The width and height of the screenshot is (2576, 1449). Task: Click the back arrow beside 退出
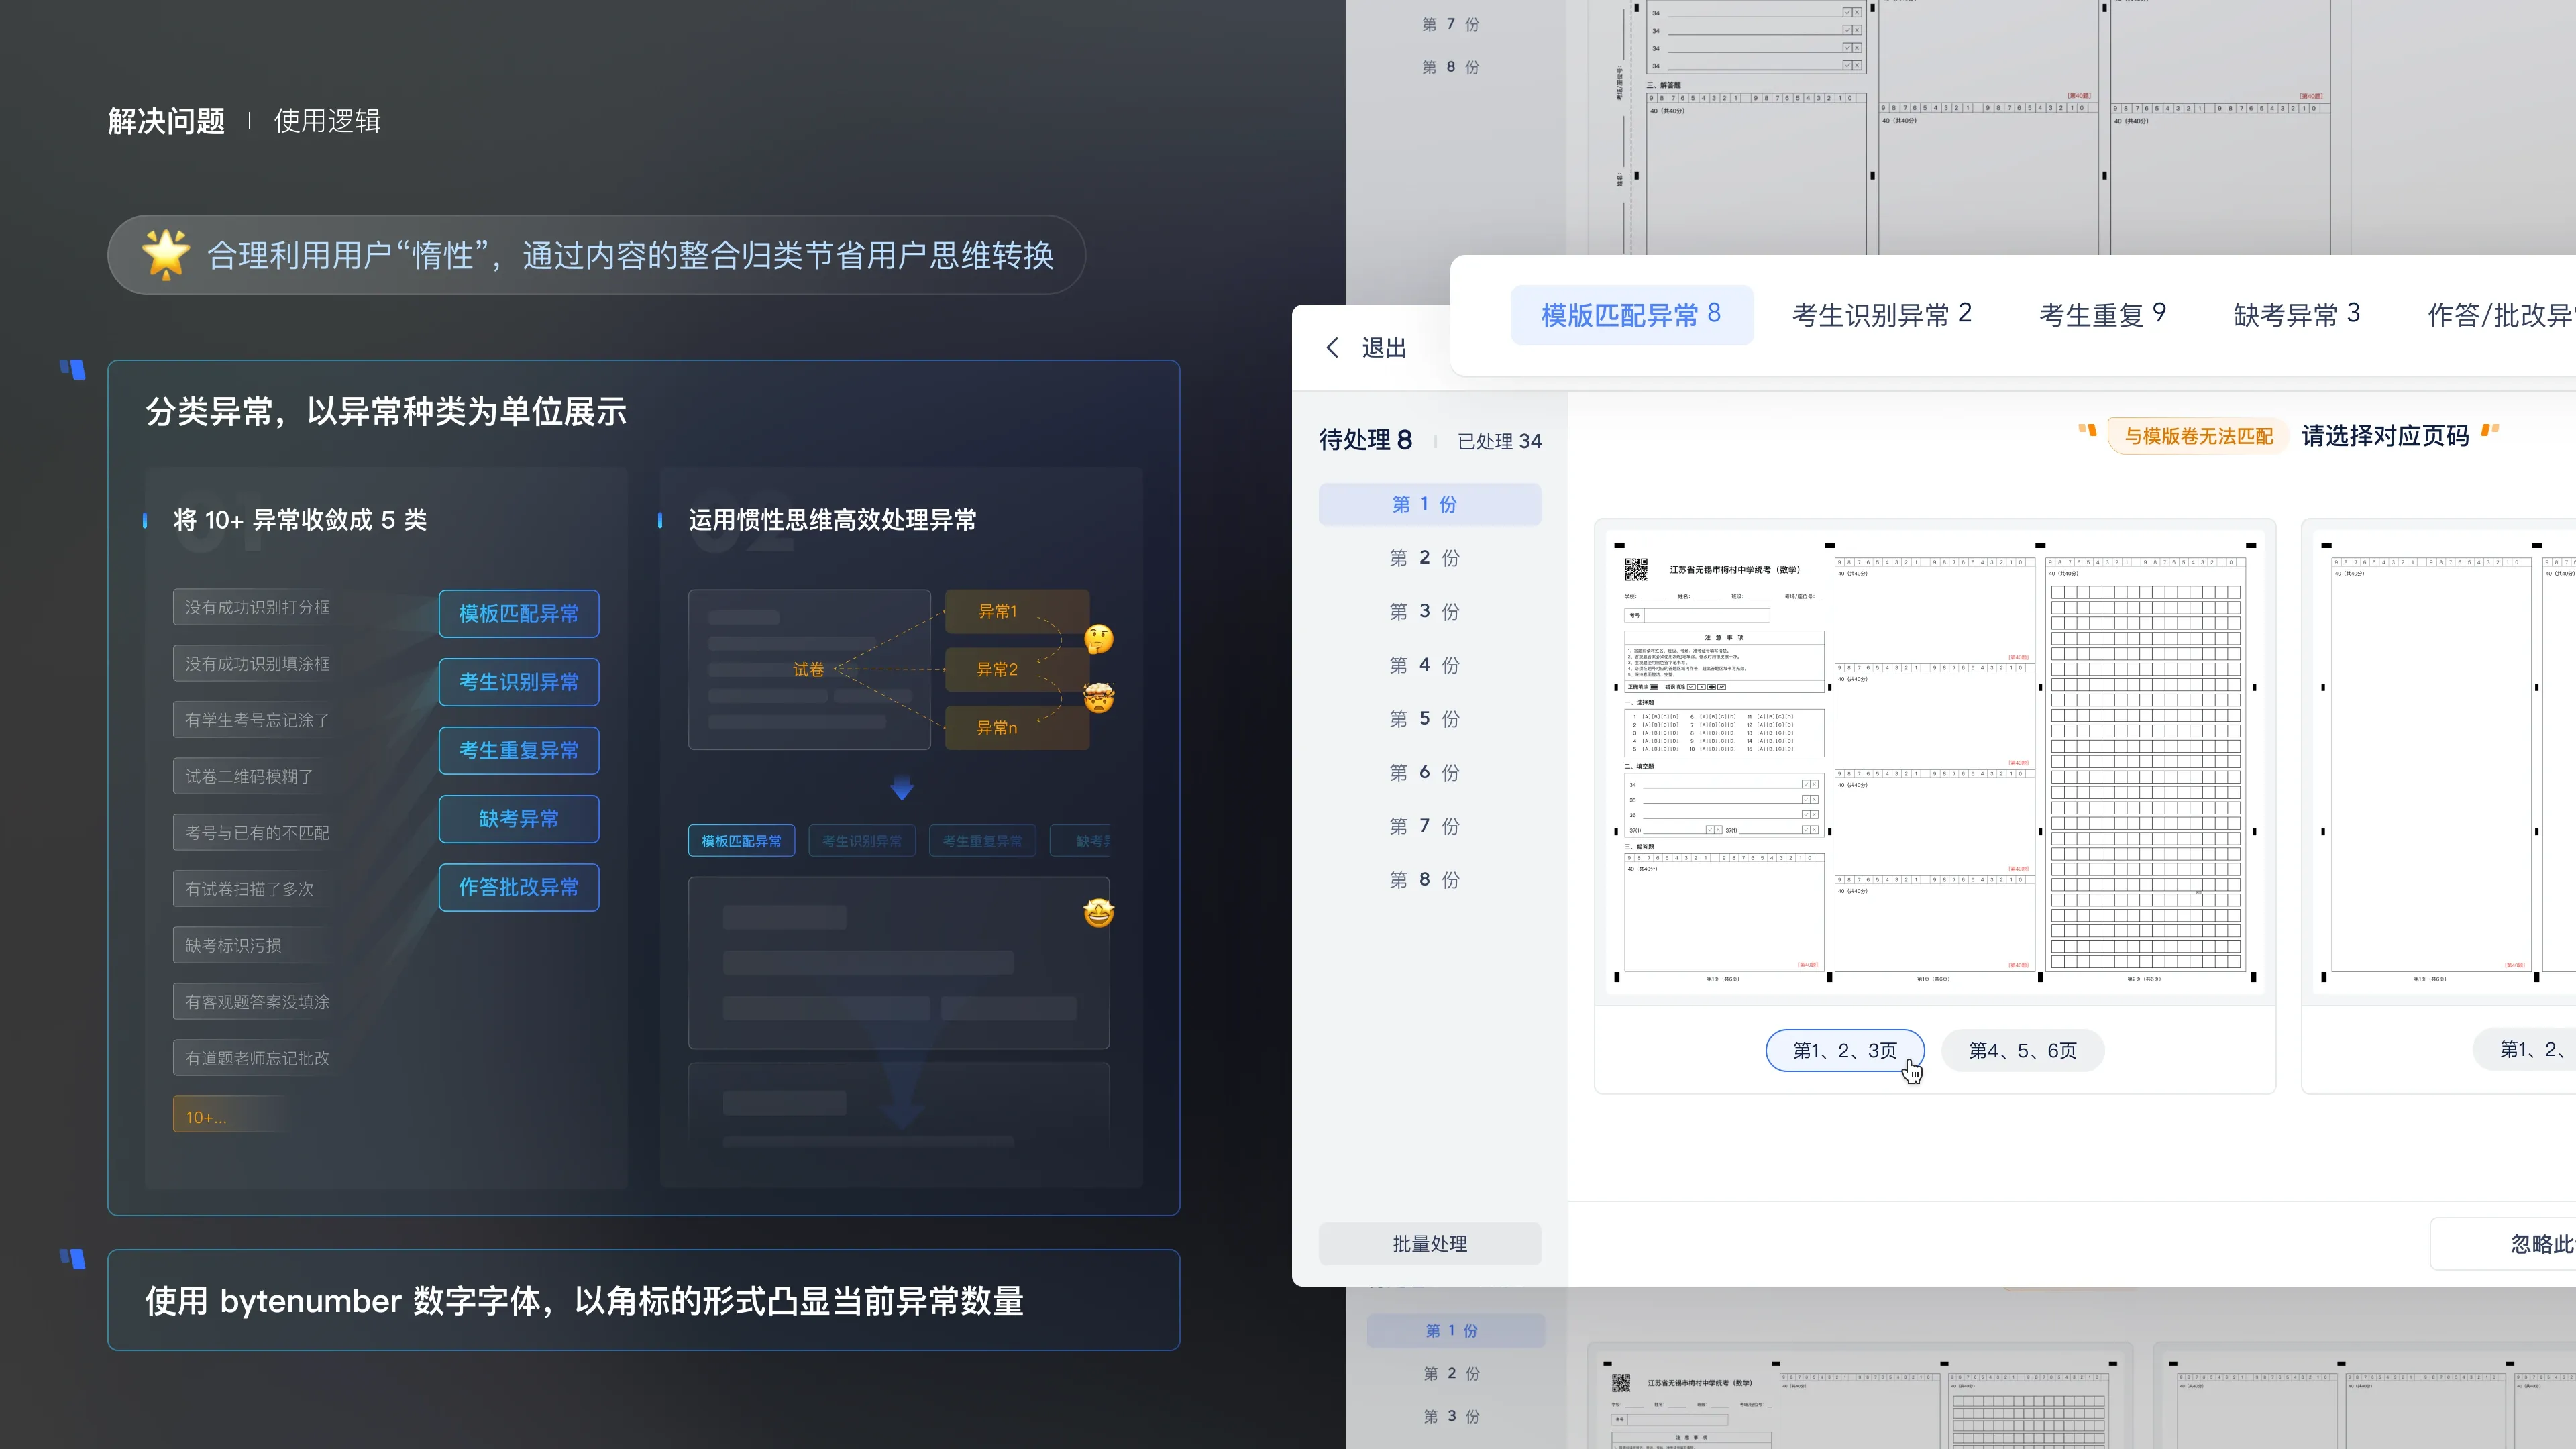(x=1332, y=347)
